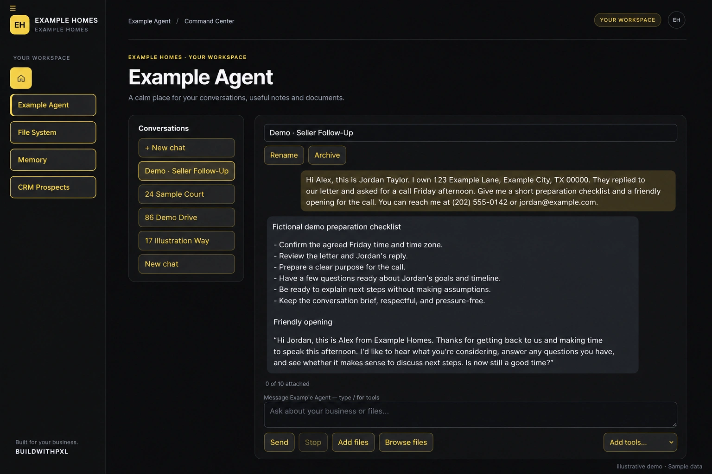Open the 17 Illustration Way conversation
This screenshot has width=712, height=474.
point(186,241)
